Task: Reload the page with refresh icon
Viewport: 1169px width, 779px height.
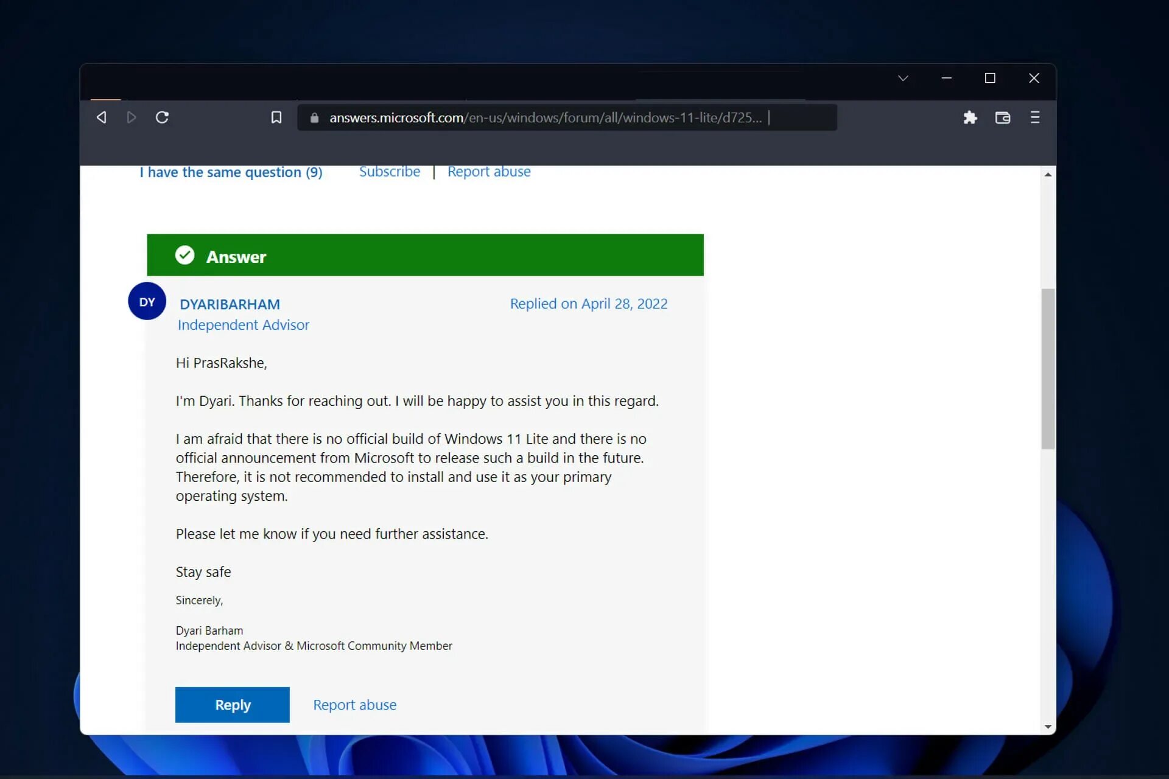Action: click(162, 117)
